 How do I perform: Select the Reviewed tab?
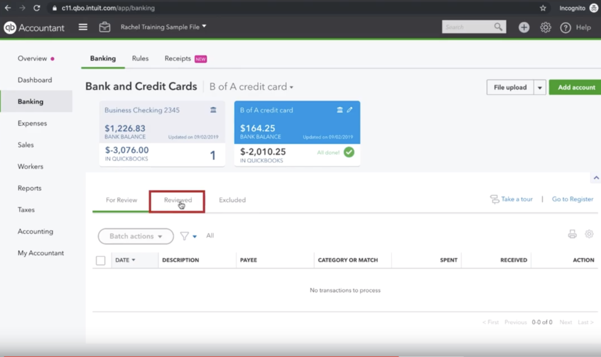(178, 200)
